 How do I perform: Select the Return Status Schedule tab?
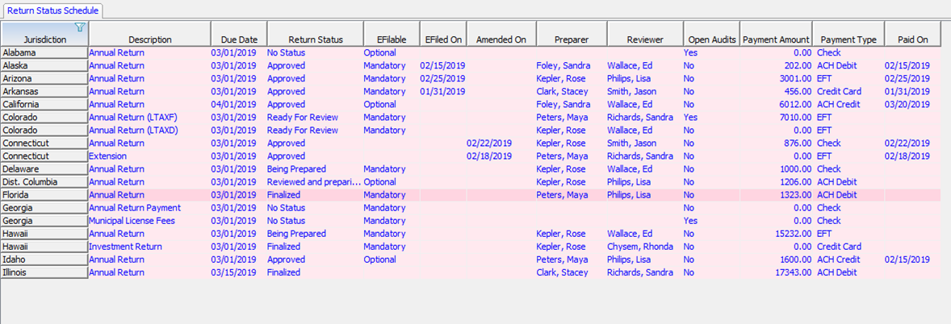(53, 11)
